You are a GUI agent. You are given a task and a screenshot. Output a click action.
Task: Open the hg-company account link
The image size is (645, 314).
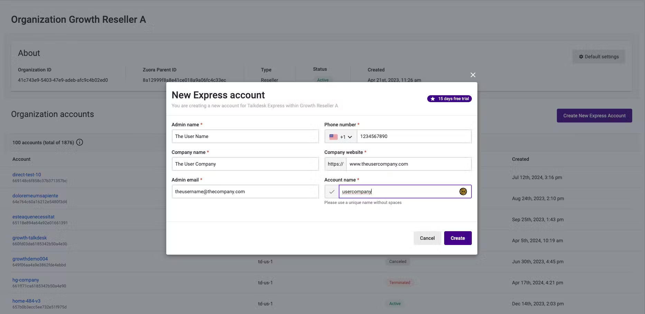tap(26, 280)
